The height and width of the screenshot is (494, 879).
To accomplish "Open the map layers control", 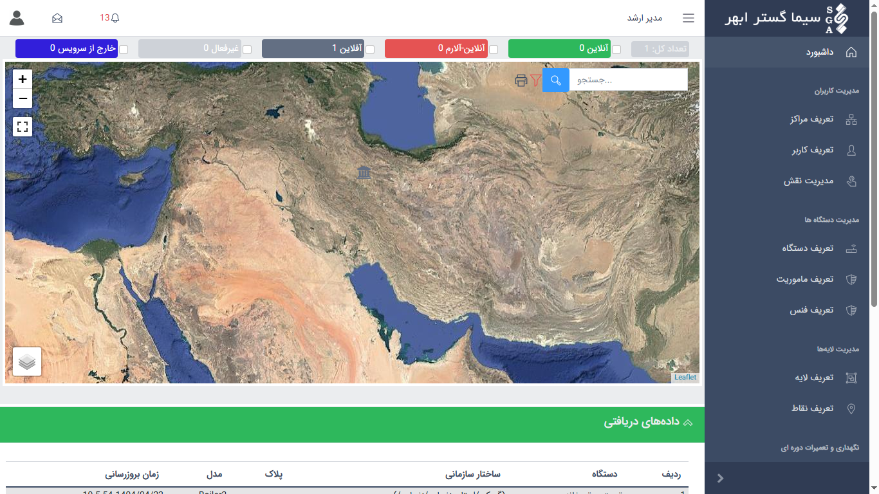I will (x=27, y=361).
